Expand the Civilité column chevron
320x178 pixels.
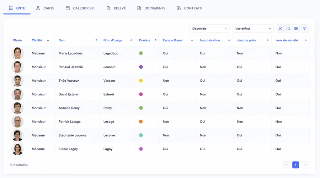(x=48, y=40)
